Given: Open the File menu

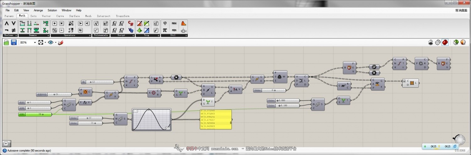Looking at the screenshot, I should 8,10.
